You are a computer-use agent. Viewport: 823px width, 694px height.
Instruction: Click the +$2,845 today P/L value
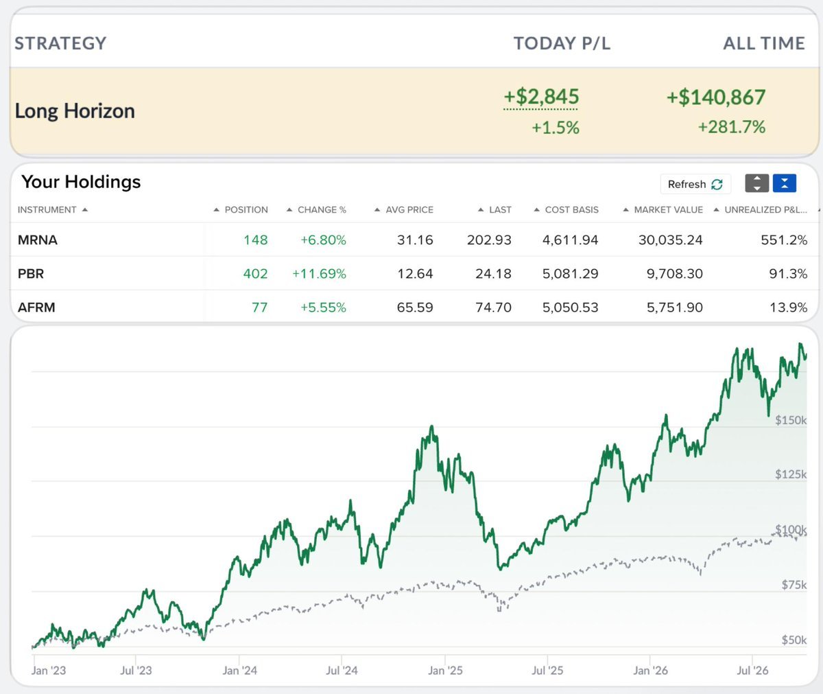(x=541, y=97)
